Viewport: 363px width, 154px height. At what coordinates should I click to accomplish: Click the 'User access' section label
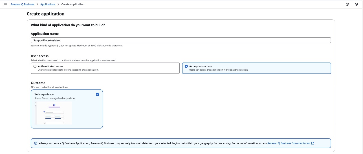(x=39, y=56)
